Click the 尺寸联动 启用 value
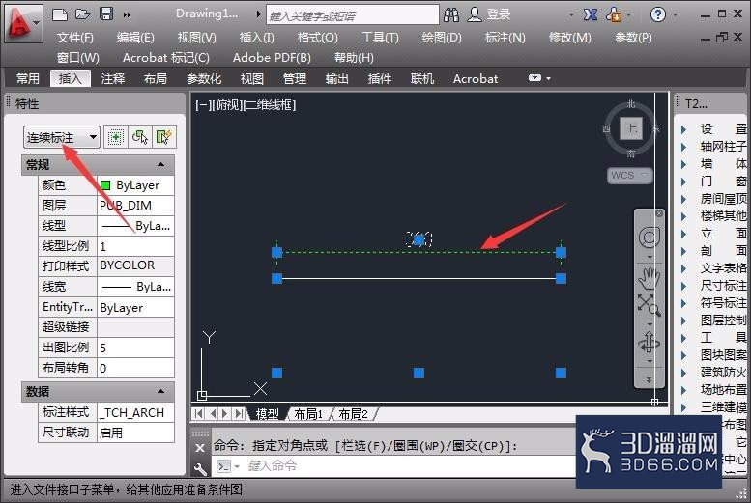751x503 pixels. (135, 433)
